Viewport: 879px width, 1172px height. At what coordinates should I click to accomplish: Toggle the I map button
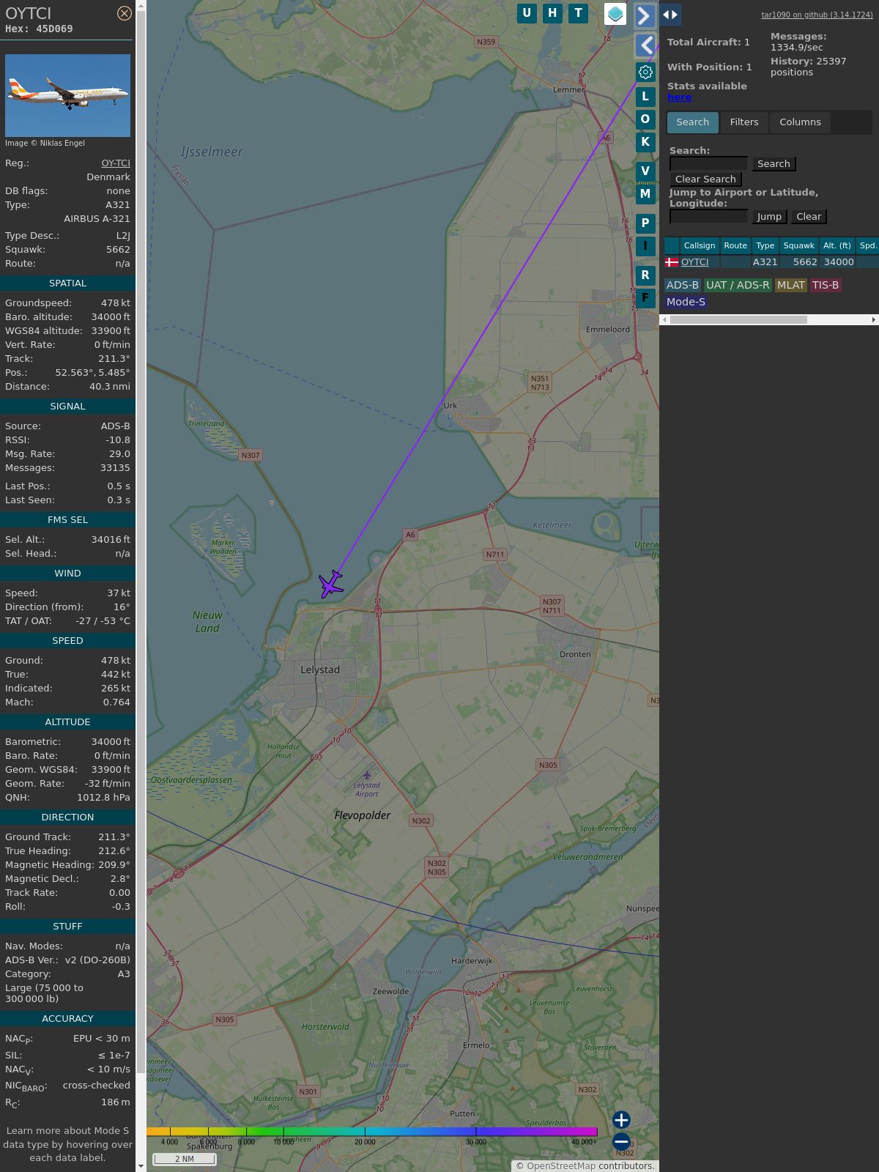click(x=645, y=246)
